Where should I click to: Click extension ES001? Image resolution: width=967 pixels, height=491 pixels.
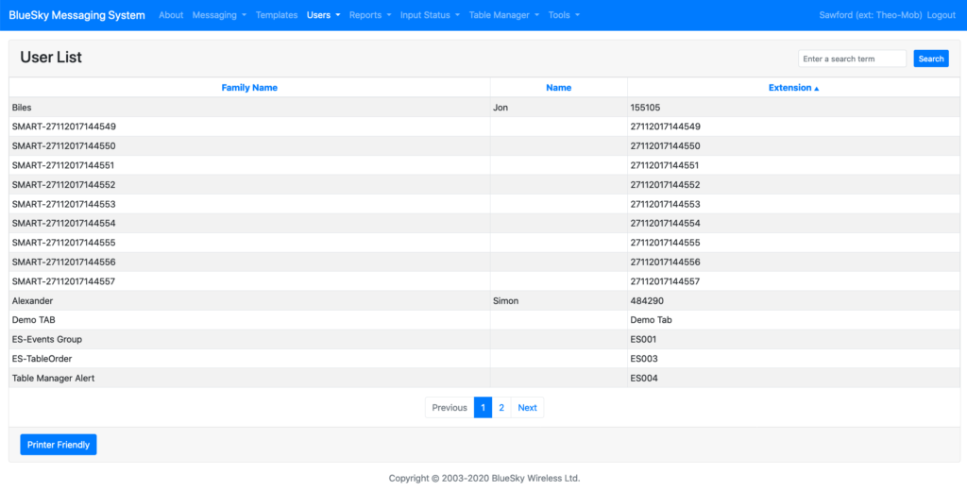[x=643, y=339]
